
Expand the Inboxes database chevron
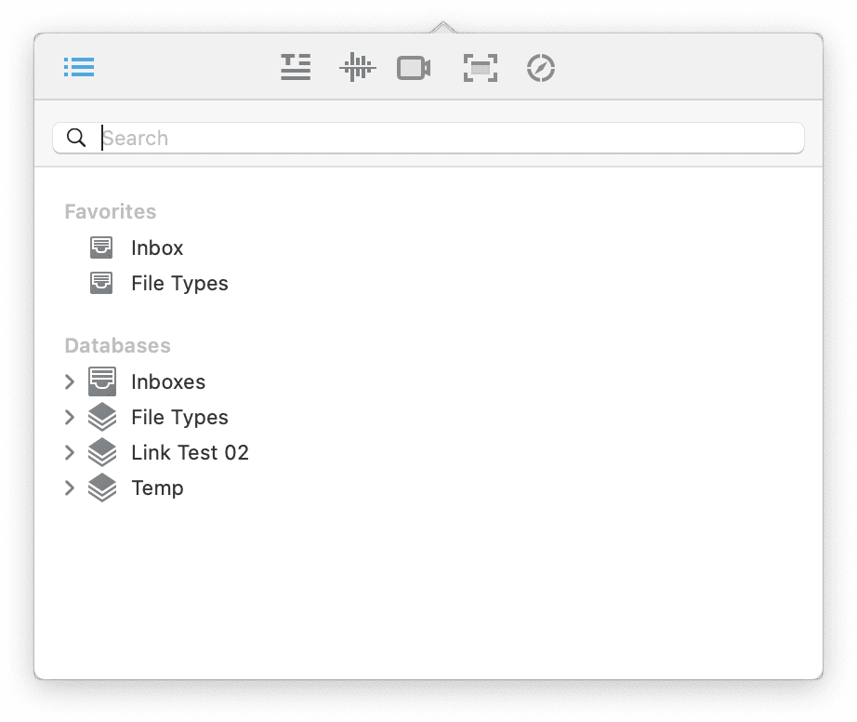click(x=70, y=381)
